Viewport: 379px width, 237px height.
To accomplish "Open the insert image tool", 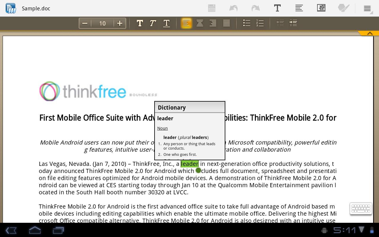I will [x=321, y=8].
